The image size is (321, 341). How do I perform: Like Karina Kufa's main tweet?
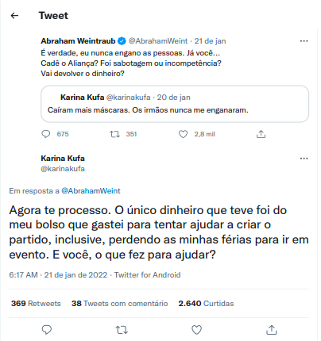click(196, 330)
